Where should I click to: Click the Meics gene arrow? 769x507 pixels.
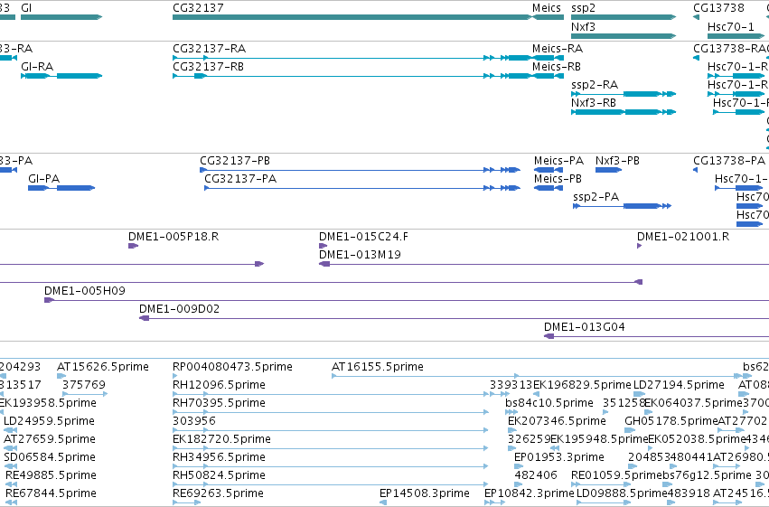[x=548, y=17]
